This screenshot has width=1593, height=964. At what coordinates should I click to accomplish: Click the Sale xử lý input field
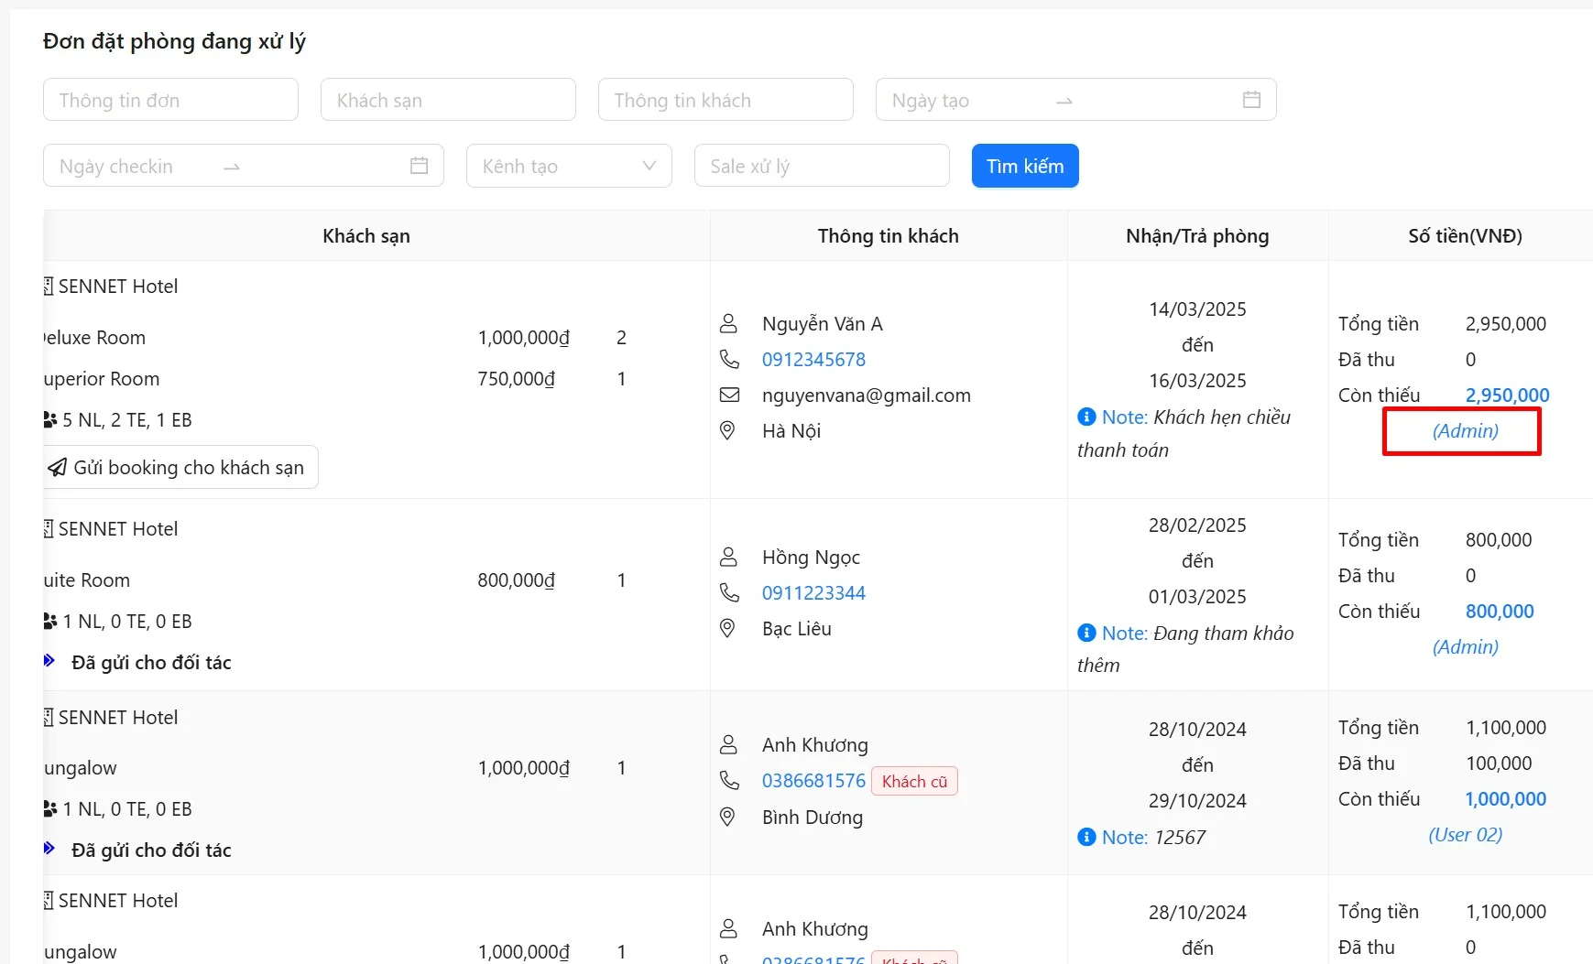(x=821, y=166)
